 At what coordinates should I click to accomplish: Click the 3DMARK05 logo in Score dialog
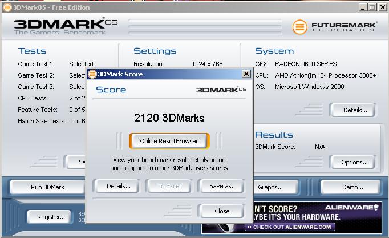(x=221, y=90)
